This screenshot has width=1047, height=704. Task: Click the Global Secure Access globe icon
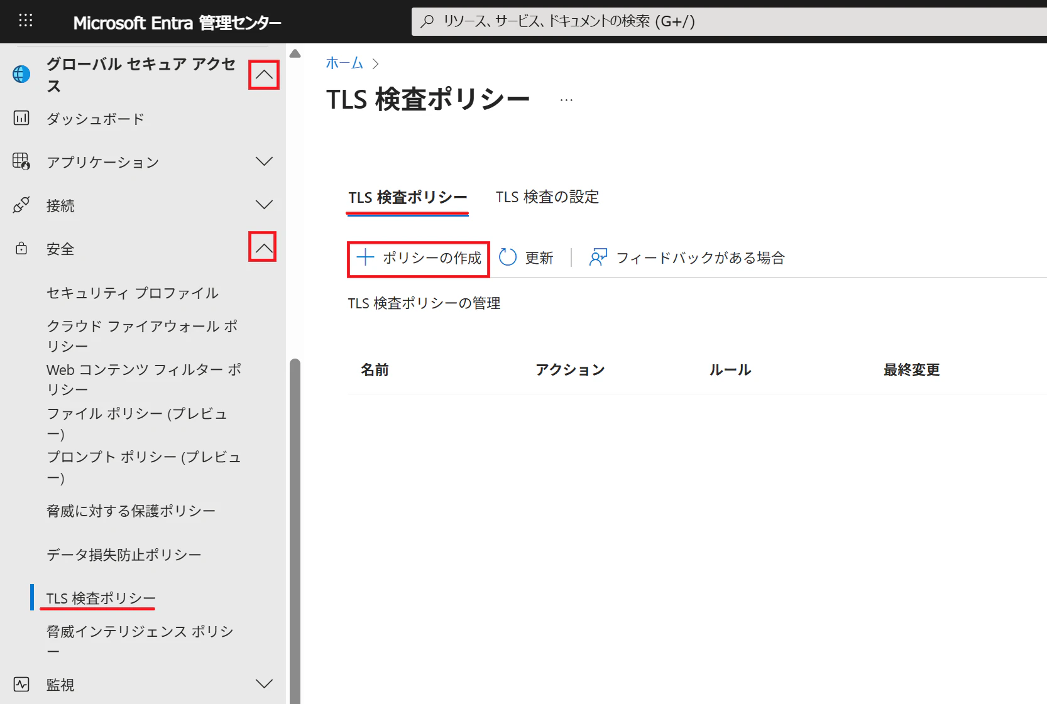point(21,74)
